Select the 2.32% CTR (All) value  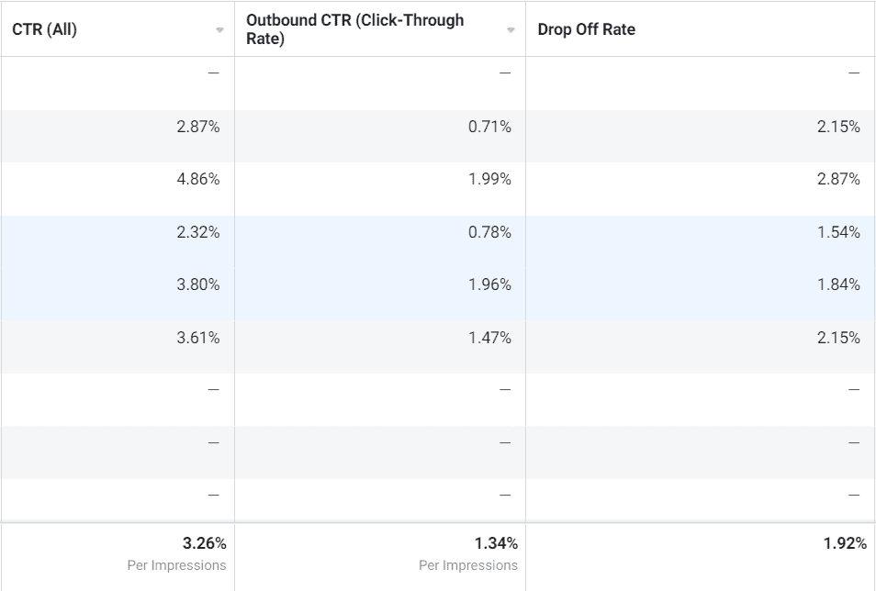(198, 232)
